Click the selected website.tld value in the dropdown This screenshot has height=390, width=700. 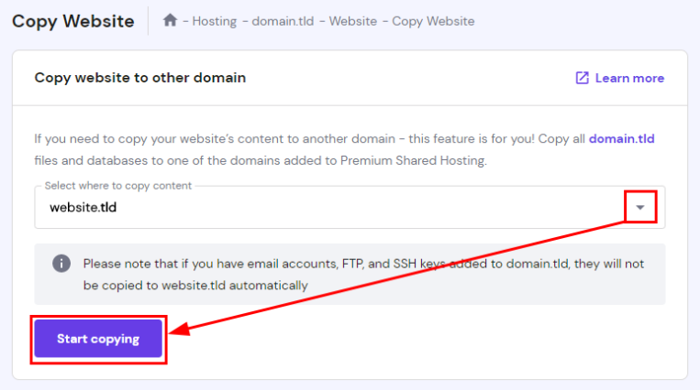tap(83, 208)
